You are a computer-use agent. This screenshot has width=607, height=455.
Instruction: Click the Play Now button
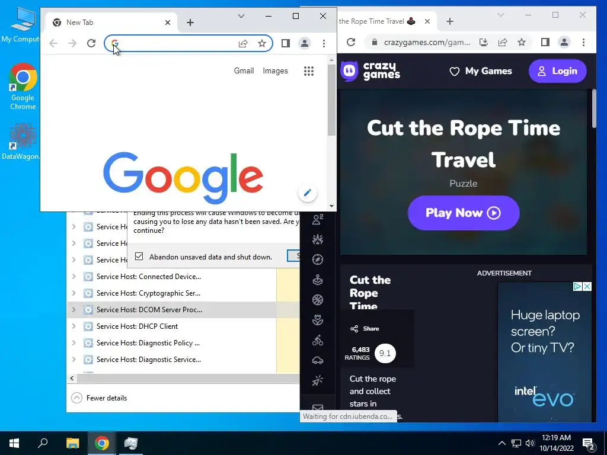(x=464, y=213)
